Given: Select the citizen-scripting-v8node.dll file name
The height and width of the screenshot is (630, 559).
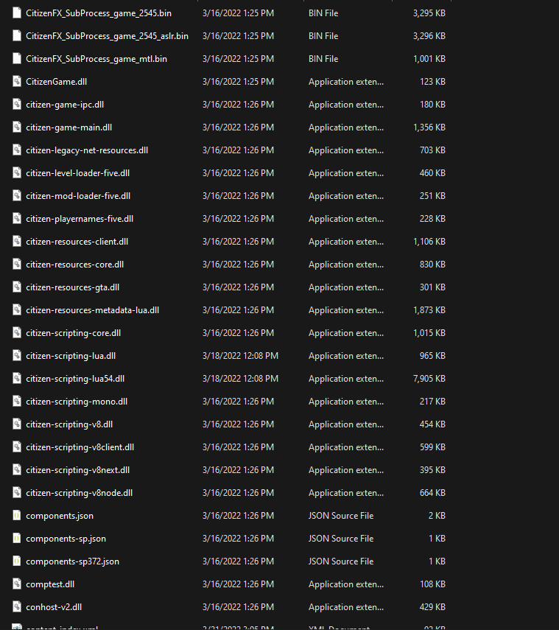Looking at the screenshot, I should click(80, 493).
